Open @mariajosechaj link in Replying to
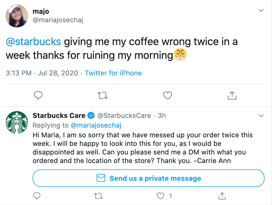This screenshot has width=272, height=205. (x=96, y=125)
